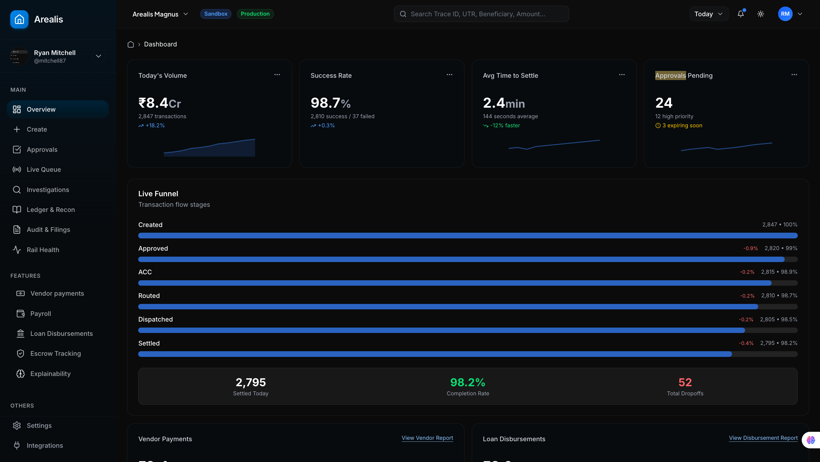820x462 pixels.
Task: Open the Today date range dropdown
Action: [x=708, y=14]
